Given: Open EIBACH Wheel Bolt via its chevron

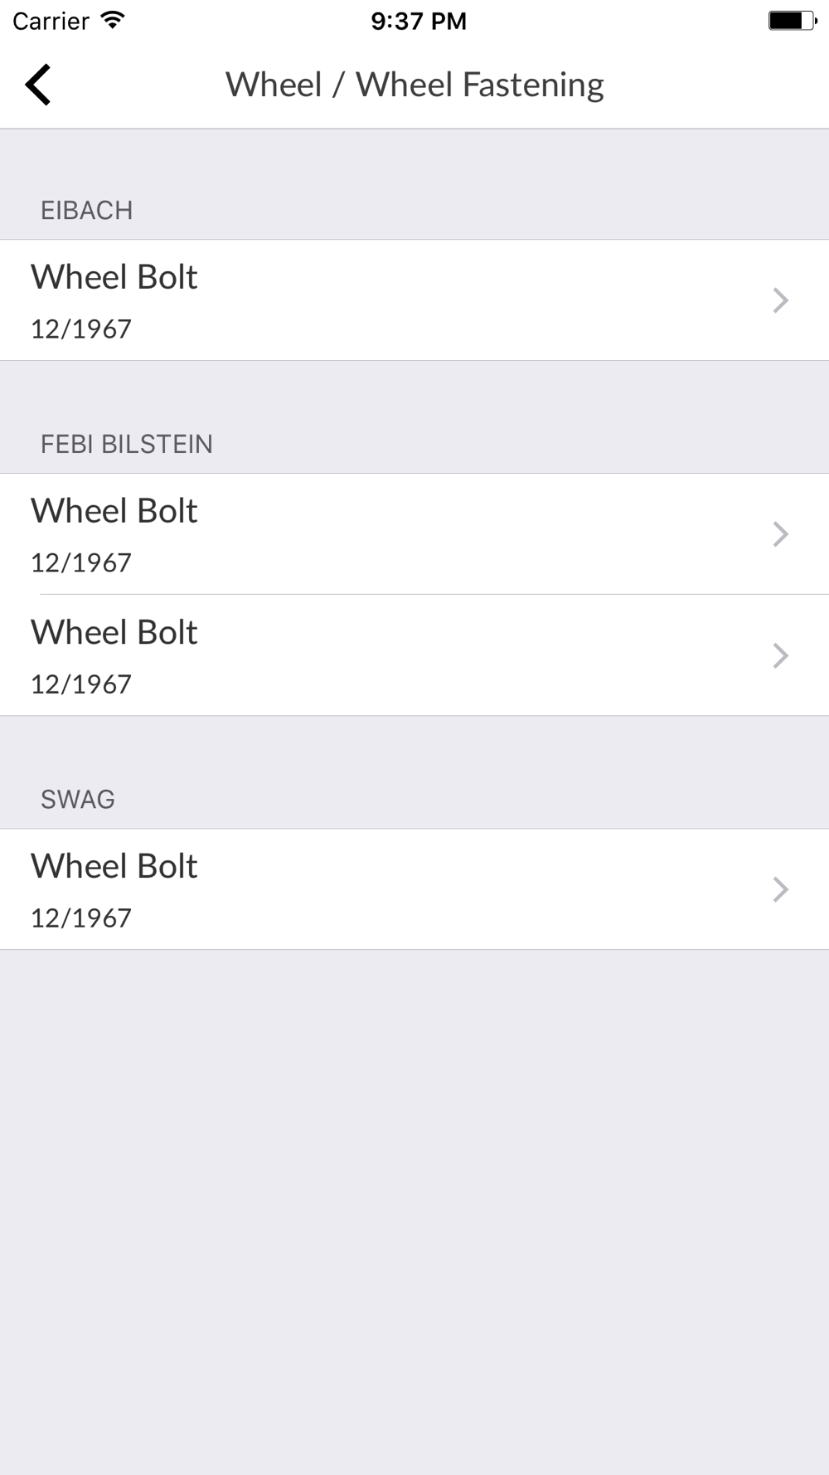Looking at the screenshot, I should 780,300.
